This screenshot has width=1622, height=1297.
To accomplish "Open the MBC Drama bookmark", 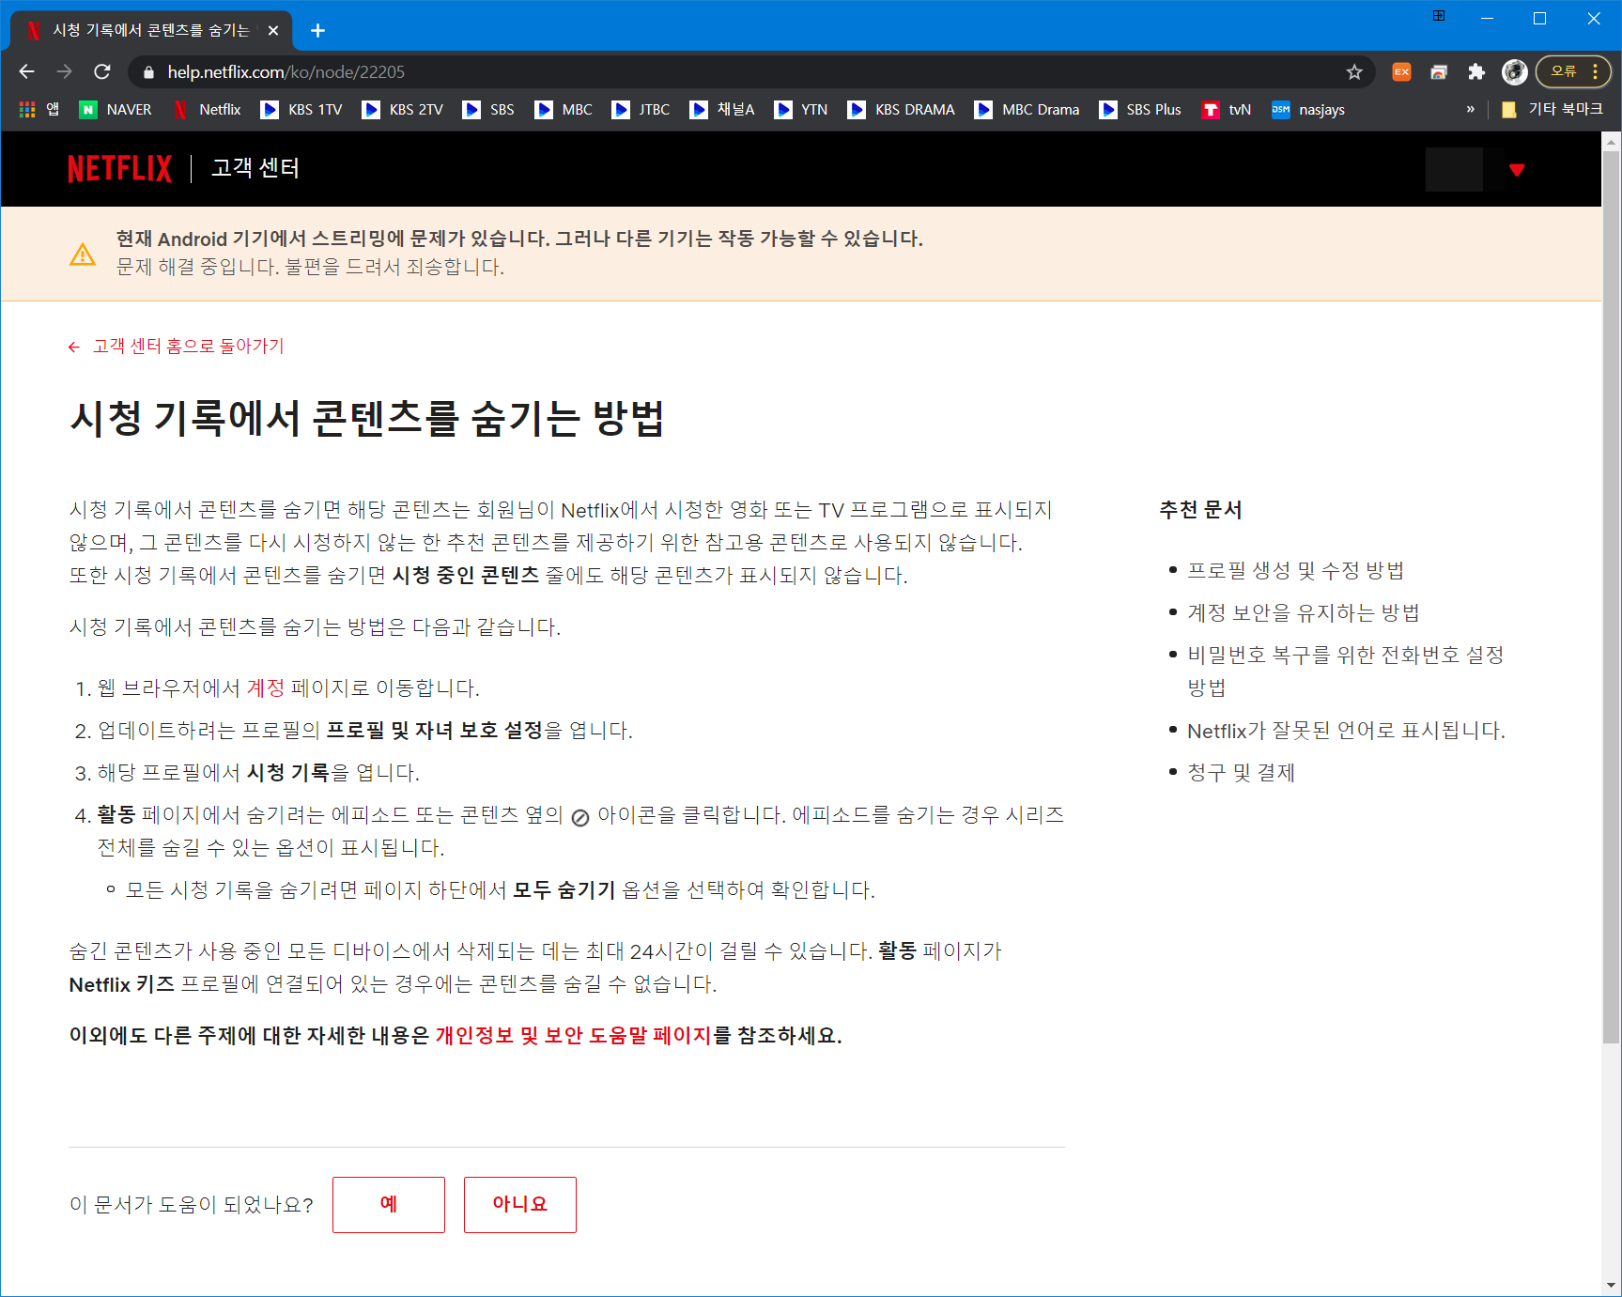I will [1027, 109].
